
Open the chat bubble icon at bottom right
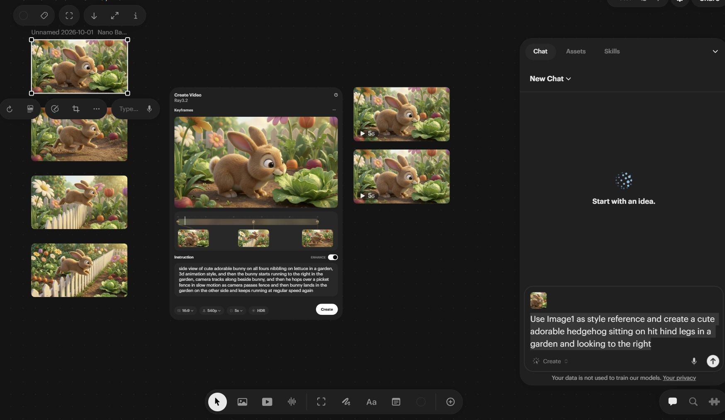tap(673, 401)
